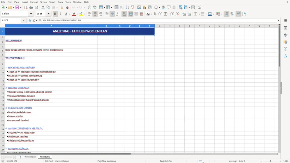Click the PageStyle_Anleitung status field
Screen dimensions: 290x163
(x=106, y=161)
